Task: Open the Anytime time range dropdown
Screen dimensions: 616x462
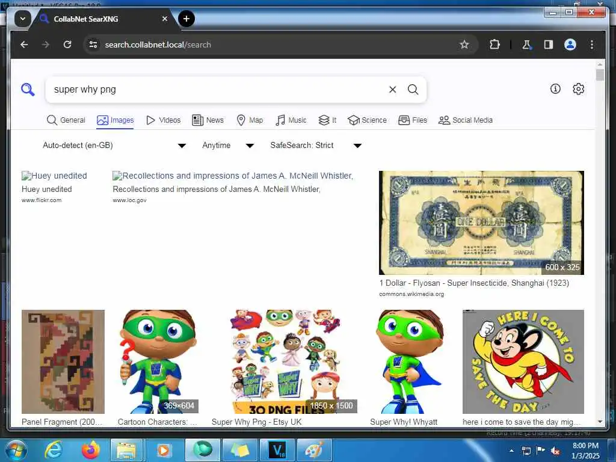Action: (228, 146)
